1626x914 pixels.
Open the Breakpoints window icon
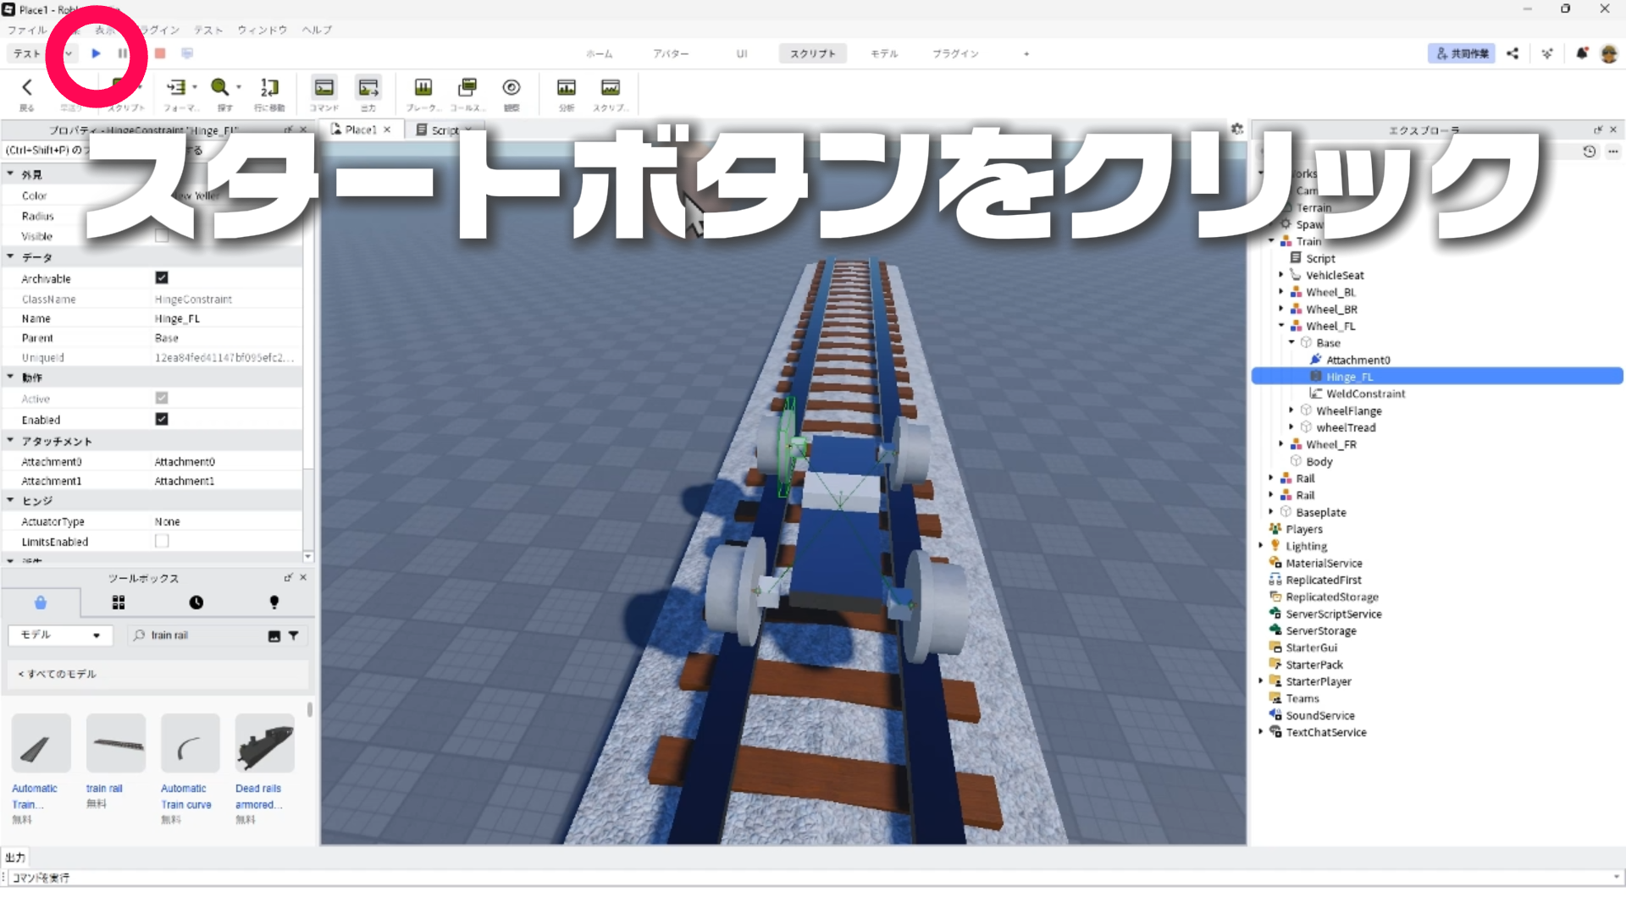click(423, 87)
